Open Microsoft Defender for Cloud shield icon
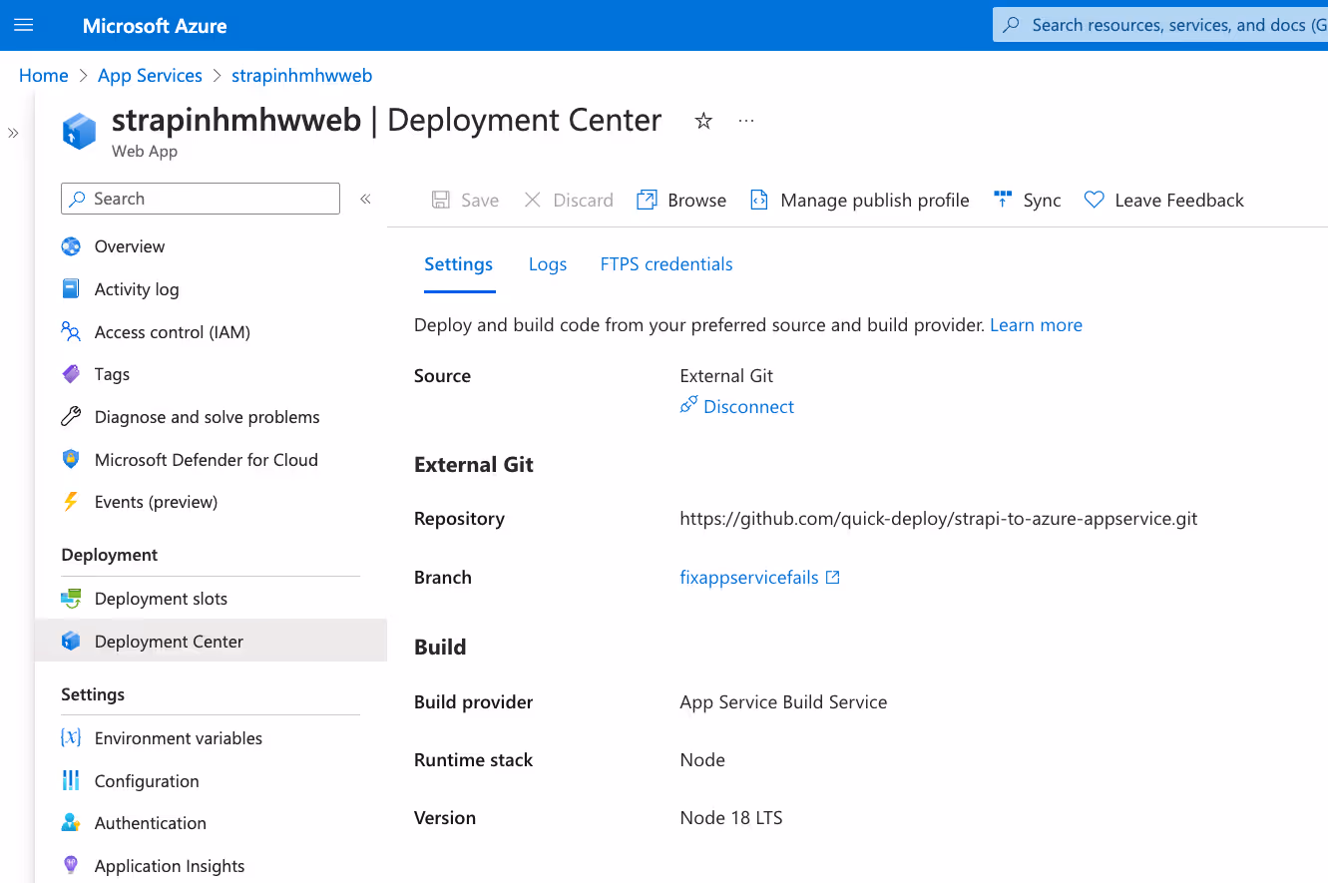Image resolution: width=1328 pixels, height=883 pixels. click(71, 460)
